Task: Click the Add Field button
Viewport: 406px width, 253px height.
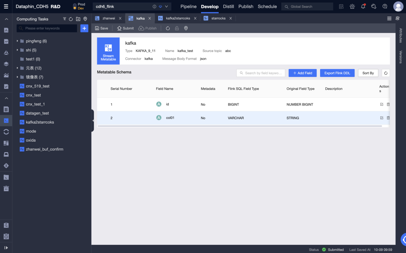Action: (x=302, y=73)
